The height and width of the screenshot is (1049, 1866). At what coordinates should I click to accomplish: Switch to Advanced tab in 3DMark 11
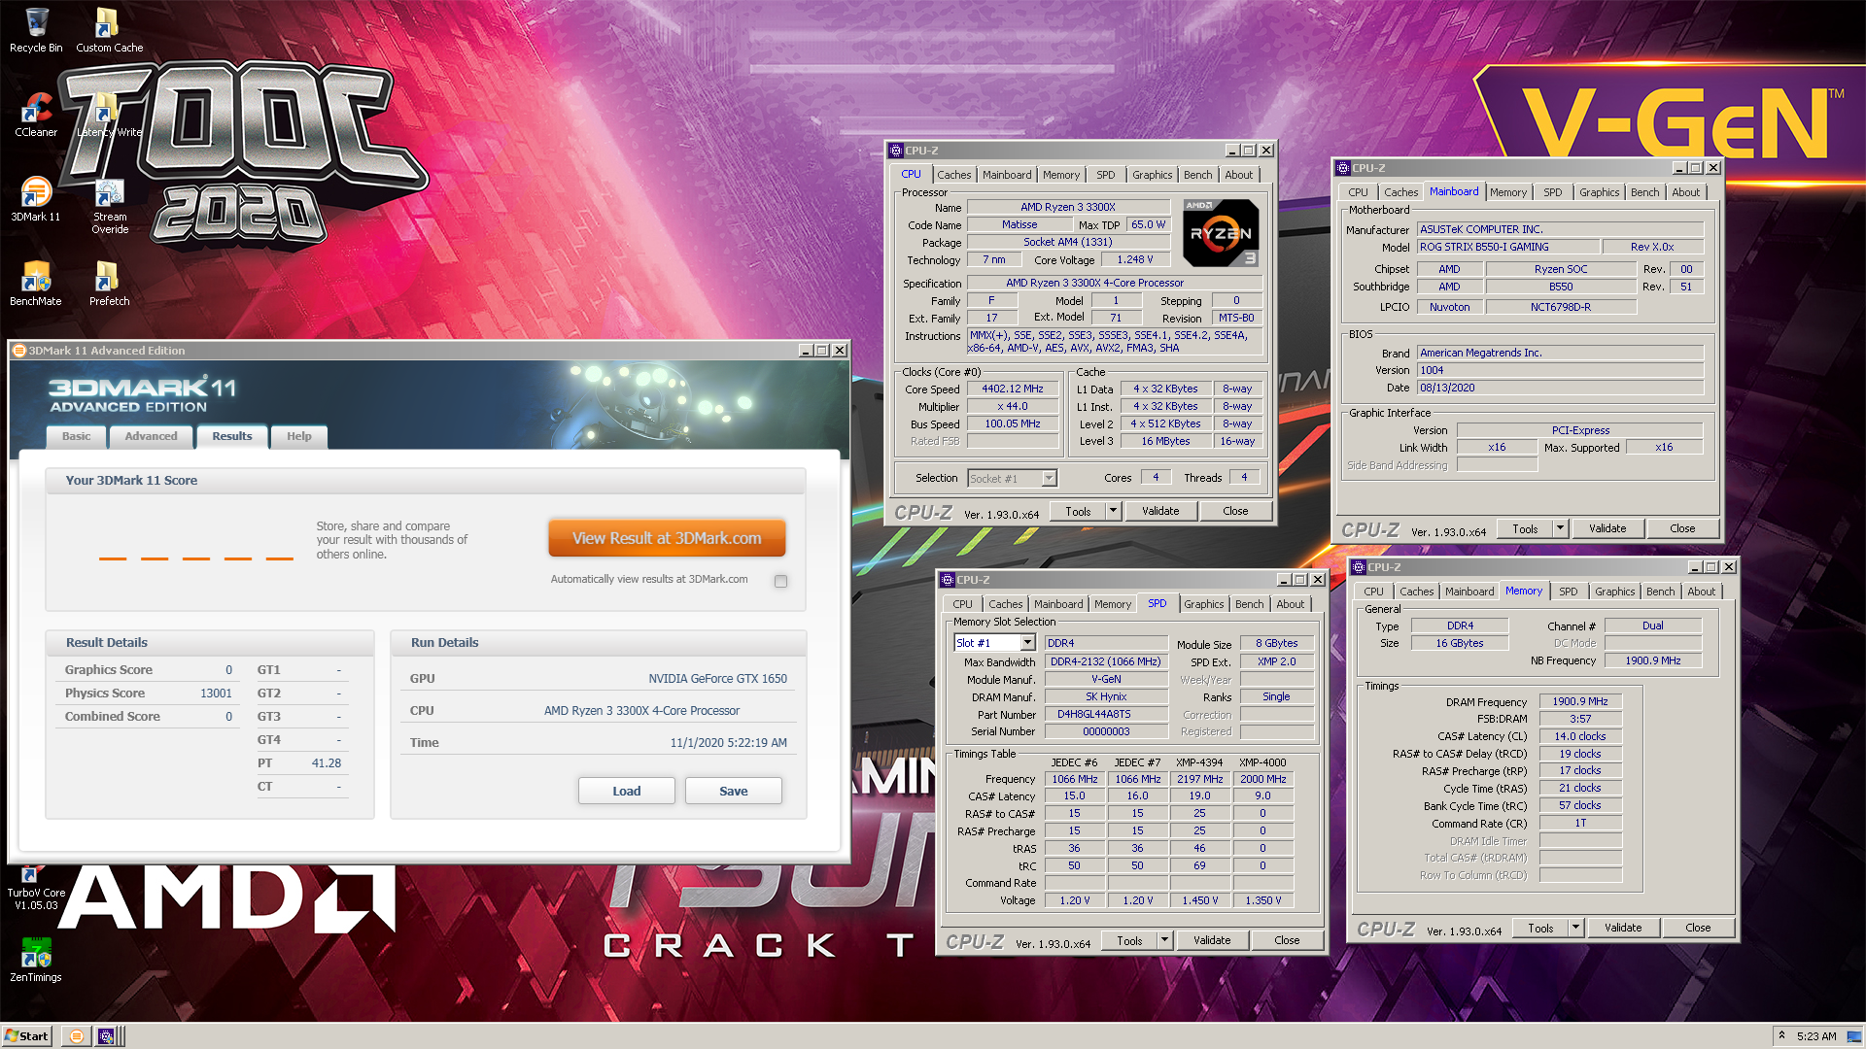coord(152,436)
